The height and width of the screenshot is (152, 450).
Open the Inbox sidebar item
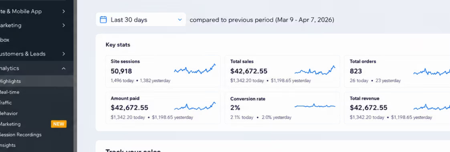click(x=36, y=40)
